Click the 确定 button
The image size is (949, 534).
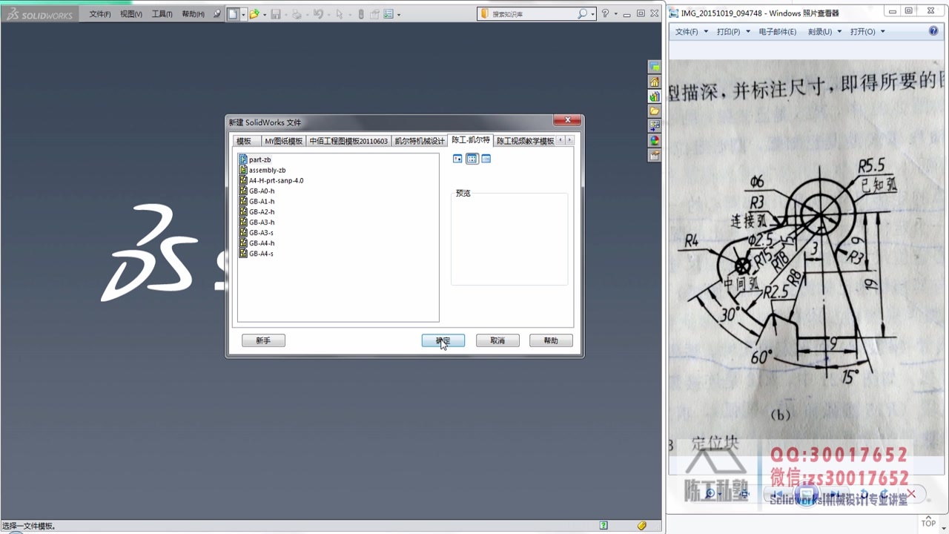[443, 340]
